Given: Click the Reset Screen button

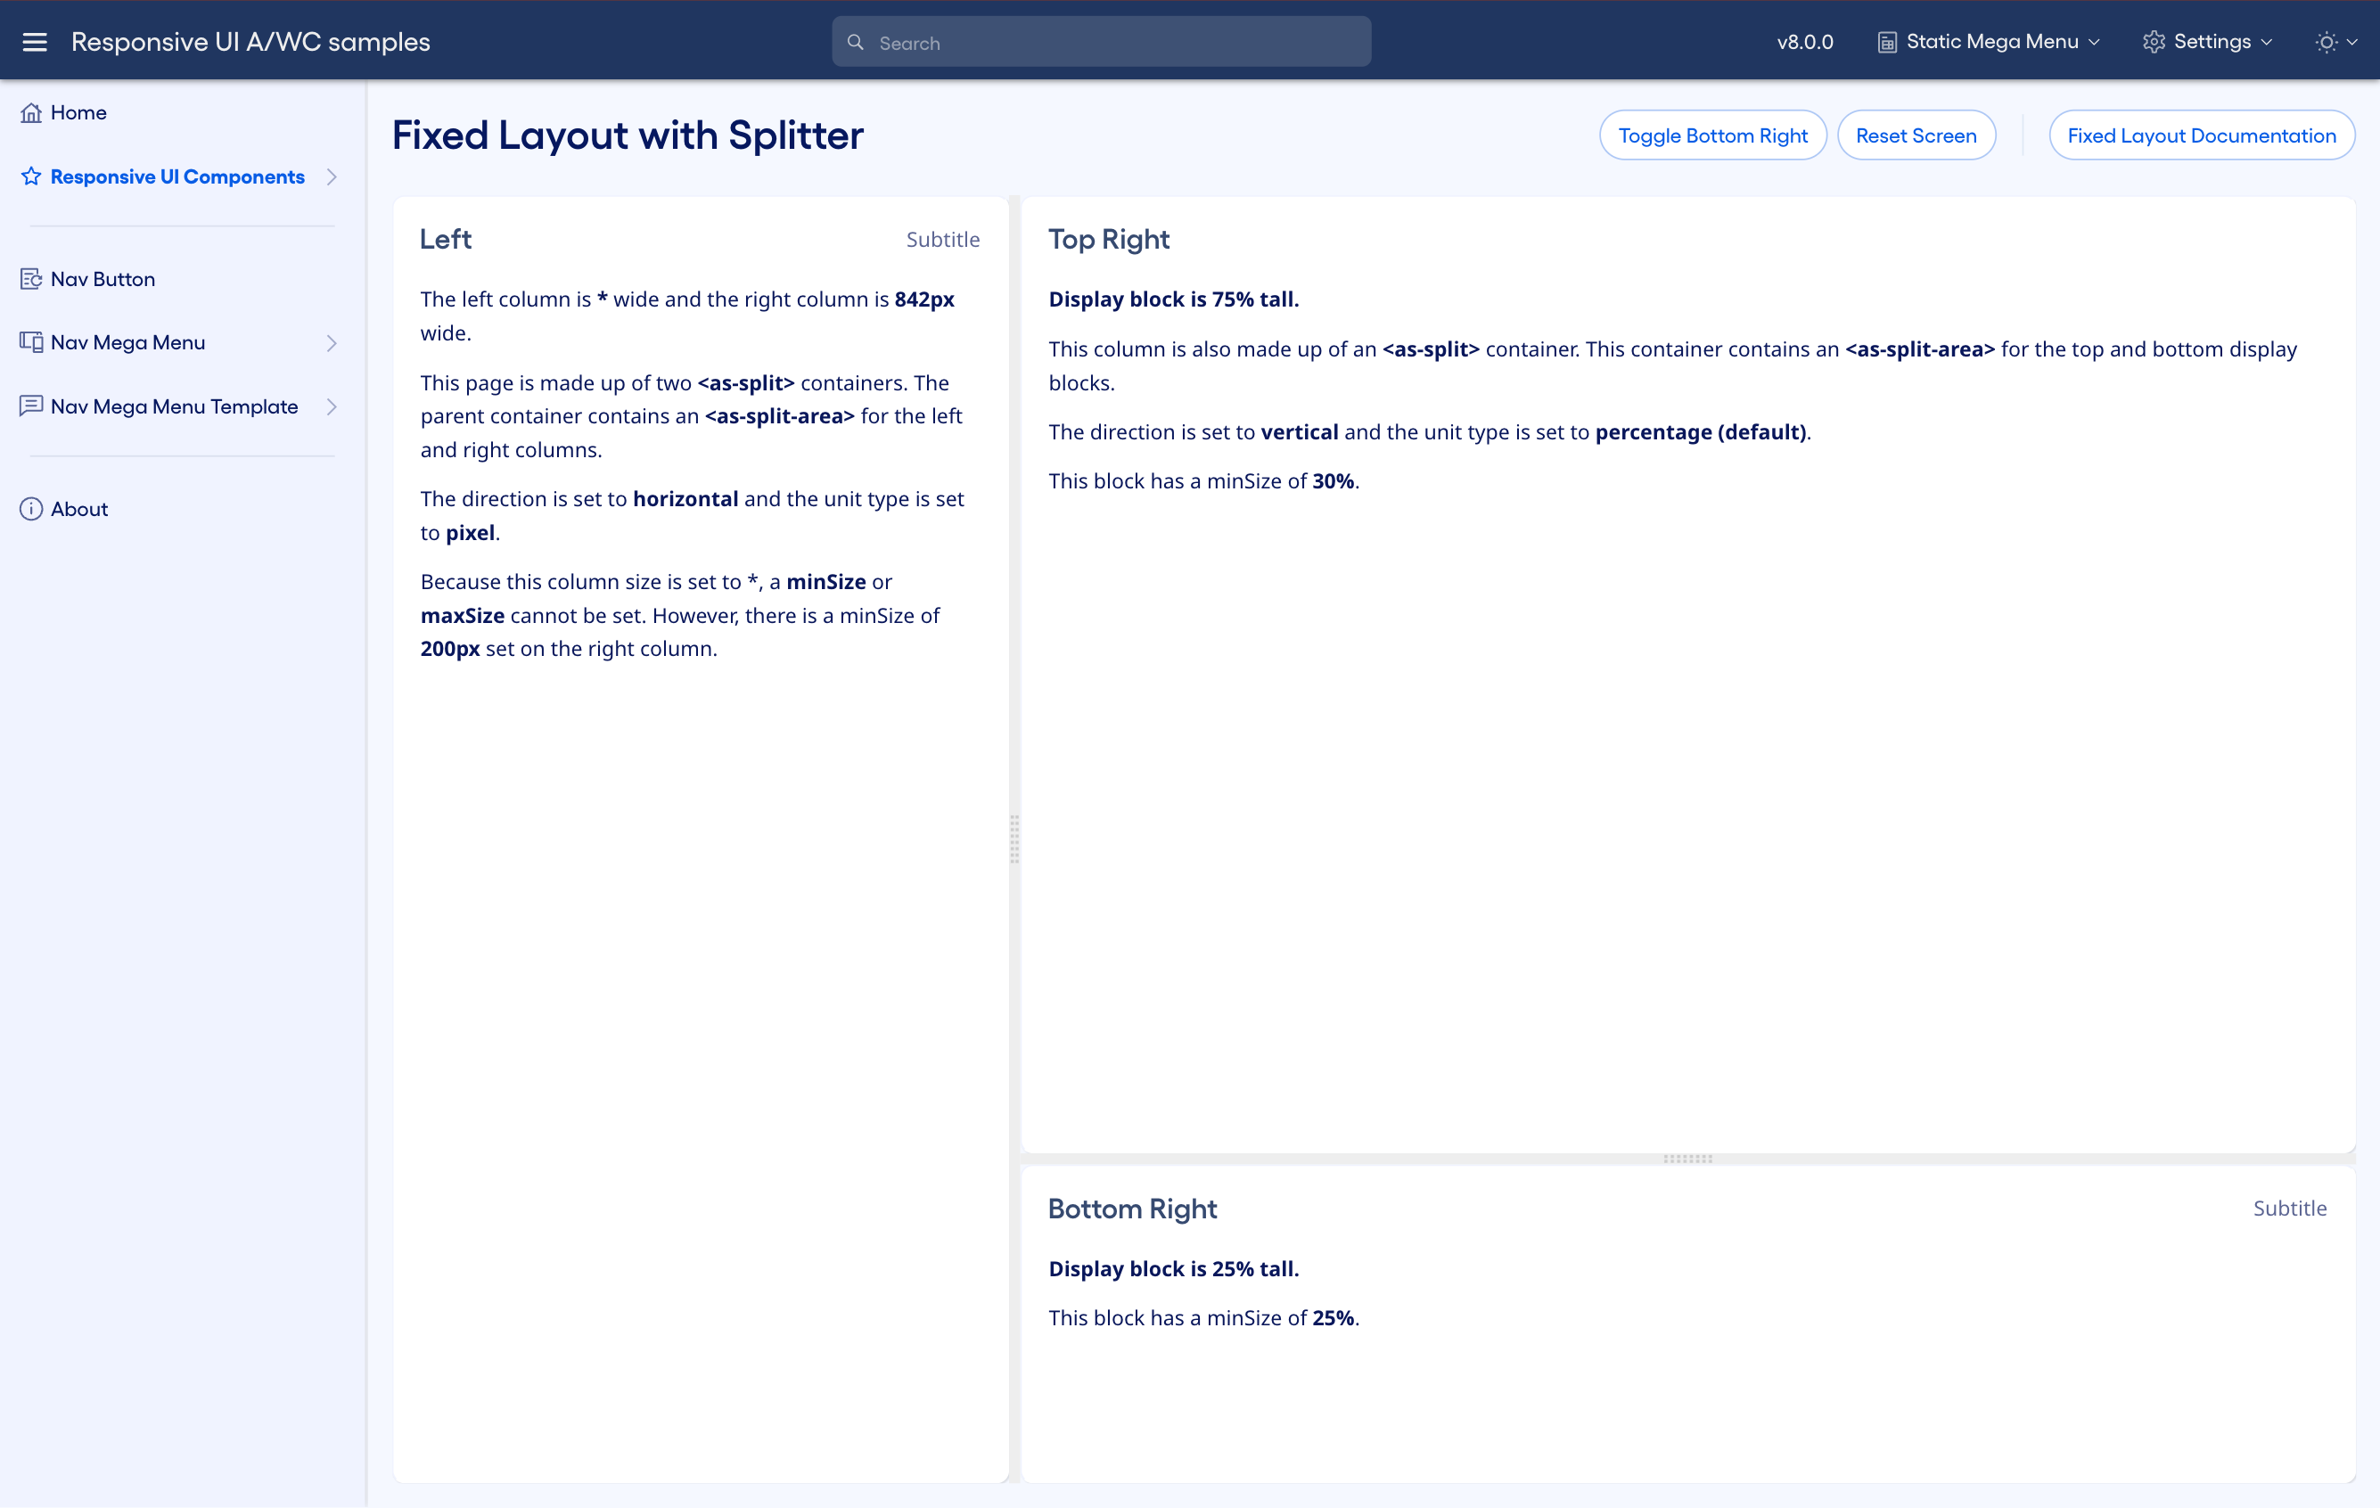Looking at the screenshot, I should click(1916, 135).
